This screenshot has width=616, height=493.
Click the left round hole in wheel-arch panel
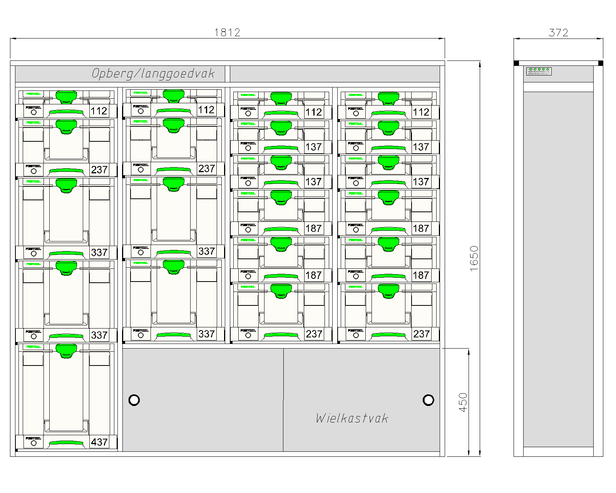tap(134, 400)
